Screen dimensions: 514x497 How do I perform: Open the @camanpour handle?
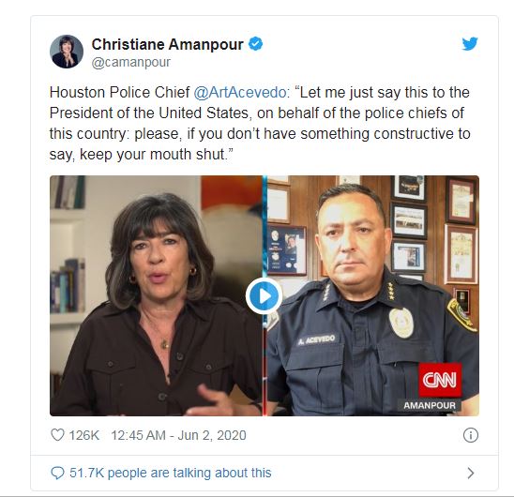[x=131, y=62]
